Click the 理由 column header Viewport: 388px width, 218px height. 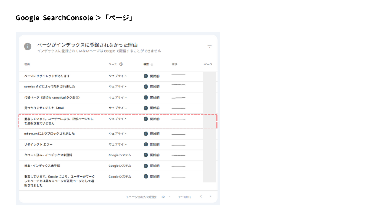pyautogui.click(x=27, y=64)
